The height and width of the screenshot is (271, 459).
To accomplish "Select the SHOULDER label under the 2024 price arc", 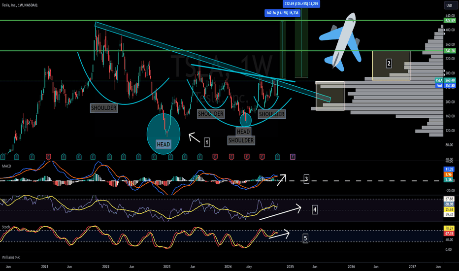I will click(272, 114).
